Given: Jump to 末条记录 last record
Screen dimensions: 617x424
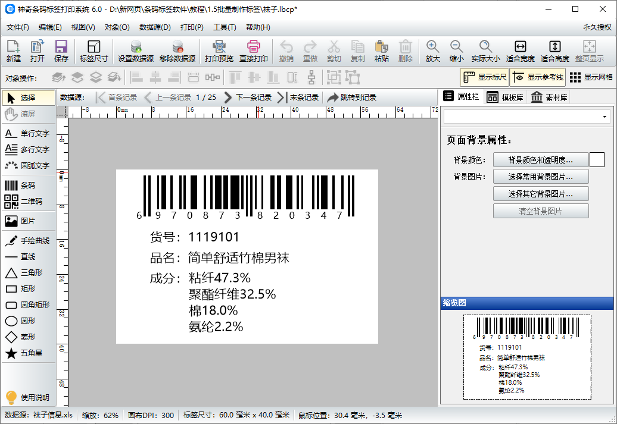Looking at the screenshot, I should [x=298, y=98].
